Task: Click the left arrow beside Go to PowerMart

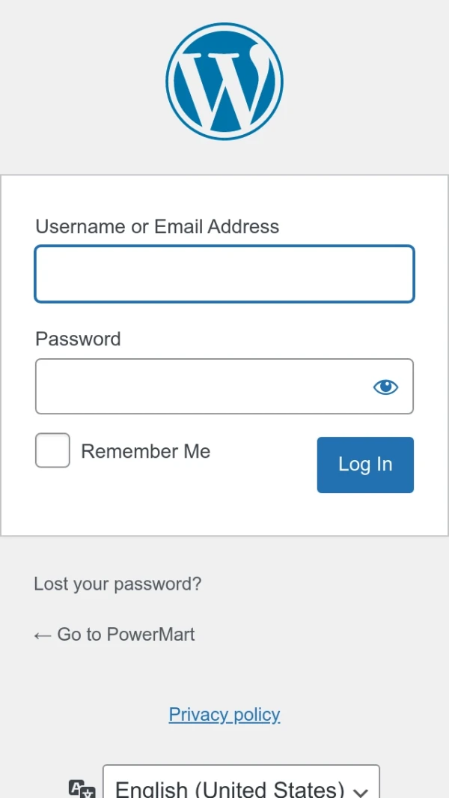Action: [x=42, y=635]
